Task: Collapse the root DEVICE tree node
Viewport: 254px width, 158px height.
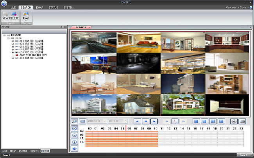Action: point(4,35)
